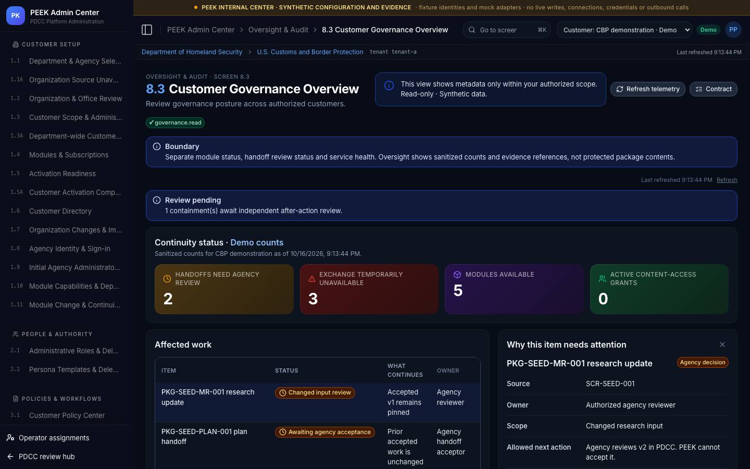Click the governance.read permission chip
Screen dimensions: 750x469
point(175,122)
